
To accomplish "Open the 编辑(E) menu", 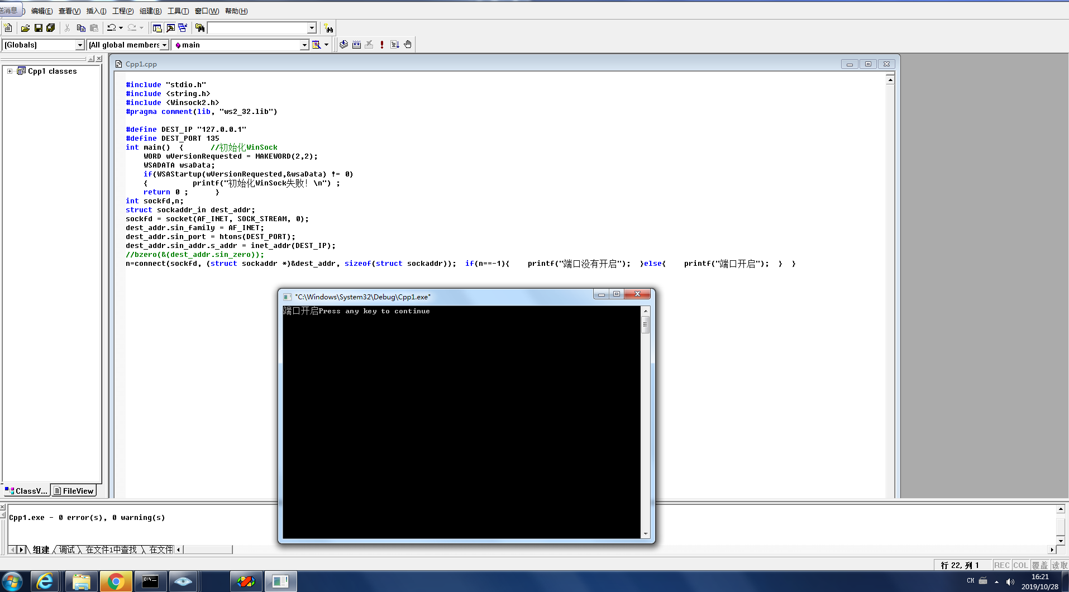I will pos(42,11).
